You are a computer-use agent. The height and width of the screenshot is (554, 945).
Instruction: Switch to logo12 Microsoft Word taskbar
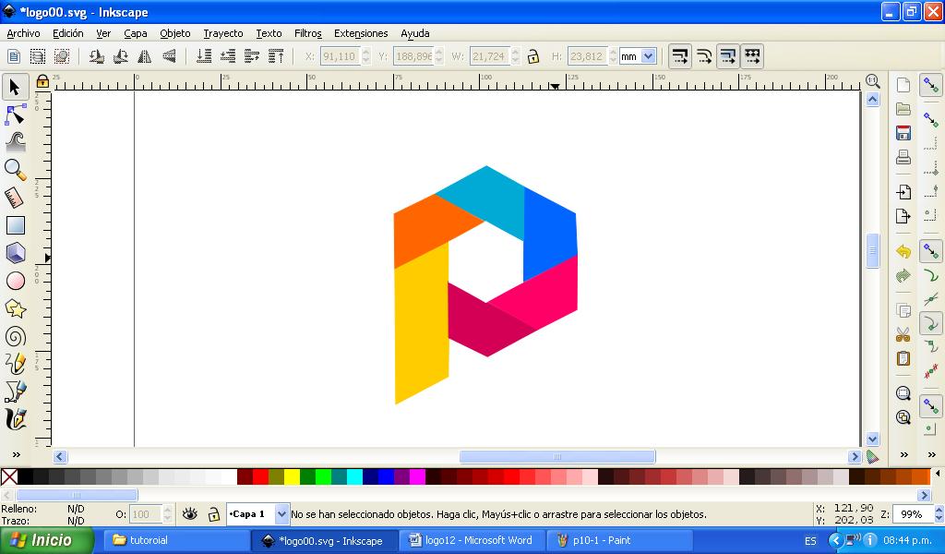pyautogui.click(x=472, y=541)
